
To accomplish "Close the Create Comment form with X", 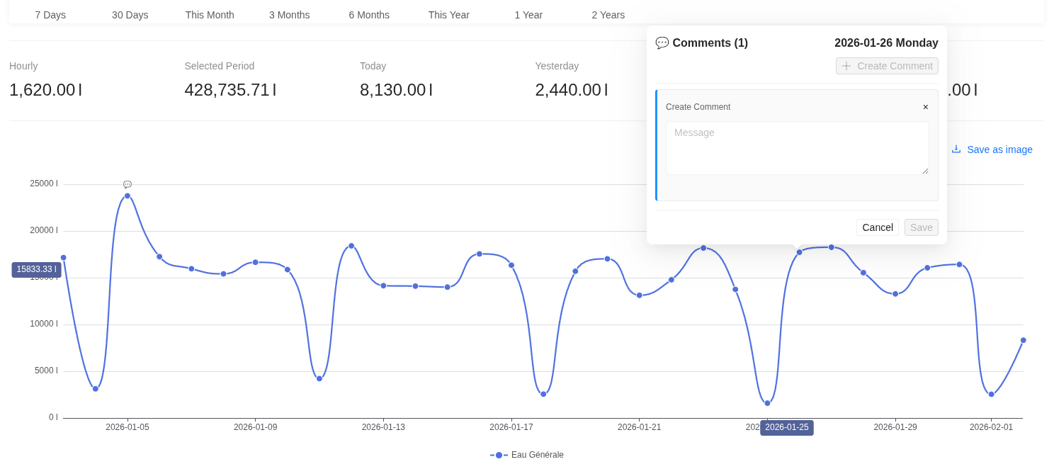I will pos(925,107).
